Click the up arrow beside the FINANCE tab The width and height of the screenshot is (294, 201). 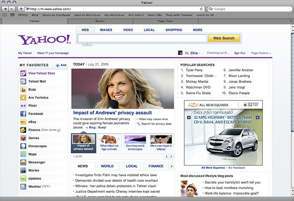tap(171, 166)
